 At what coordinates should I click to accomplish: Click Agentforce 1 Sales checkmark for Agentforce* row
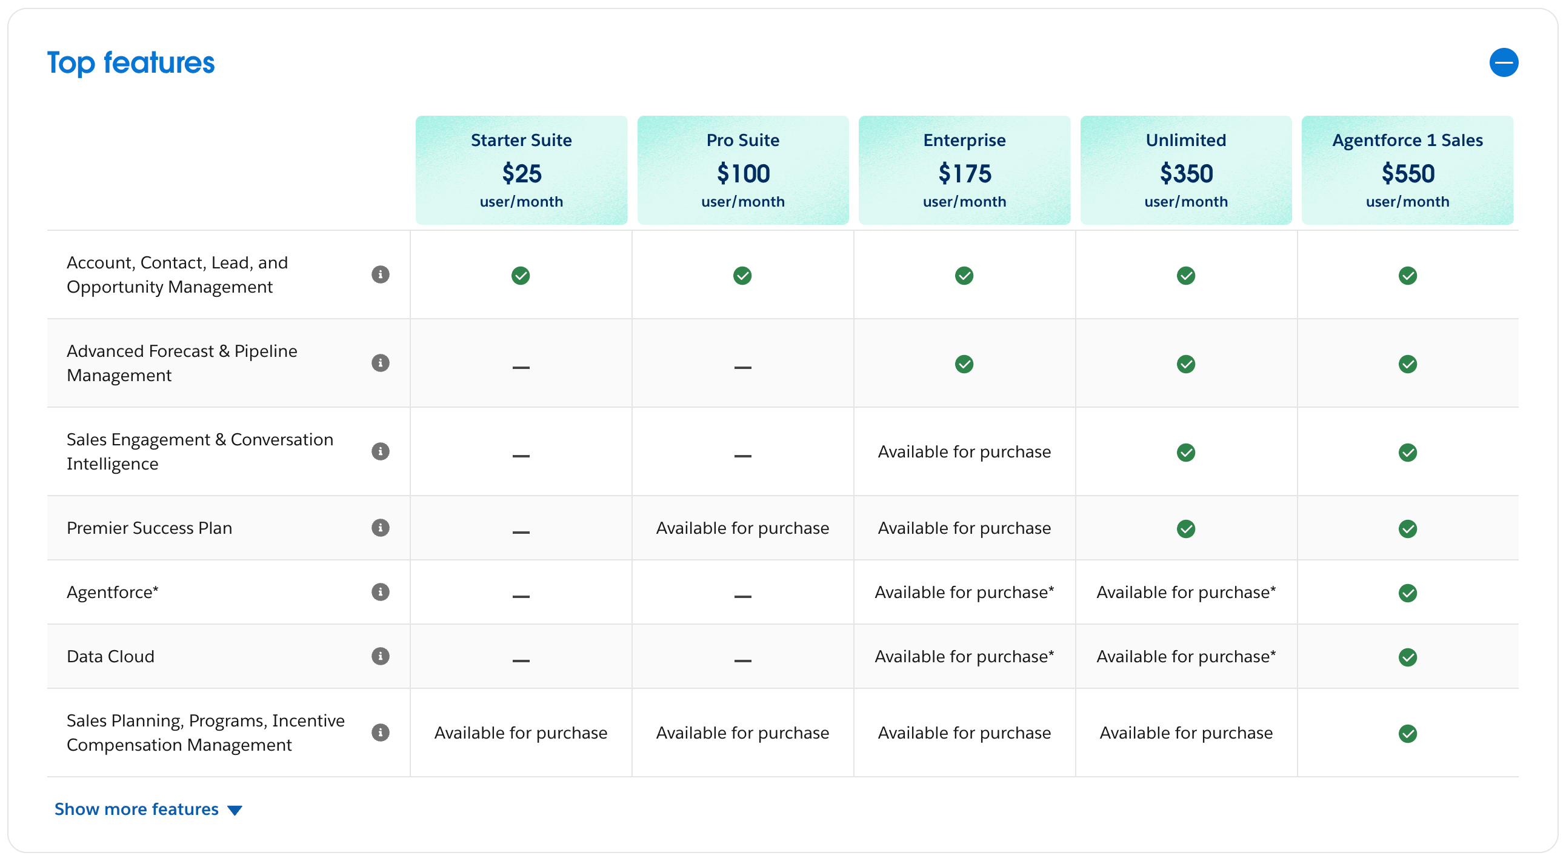[1408, 593]
